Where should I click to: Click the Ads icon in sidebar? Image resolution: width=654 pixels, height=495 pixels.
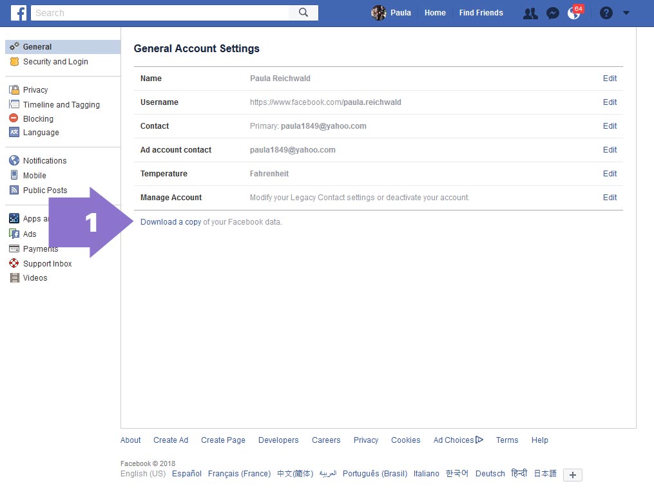pyautogui.click(x=14, y=234)
